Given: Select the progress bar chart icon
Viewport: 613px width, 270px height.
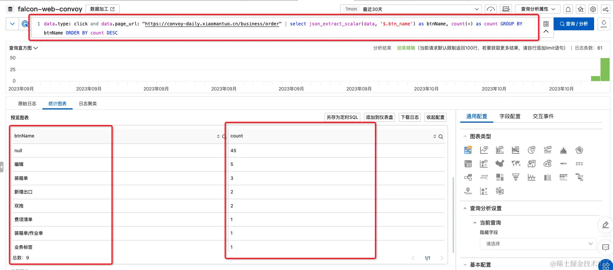Looking at the screenshot, I should click(563, 164).
